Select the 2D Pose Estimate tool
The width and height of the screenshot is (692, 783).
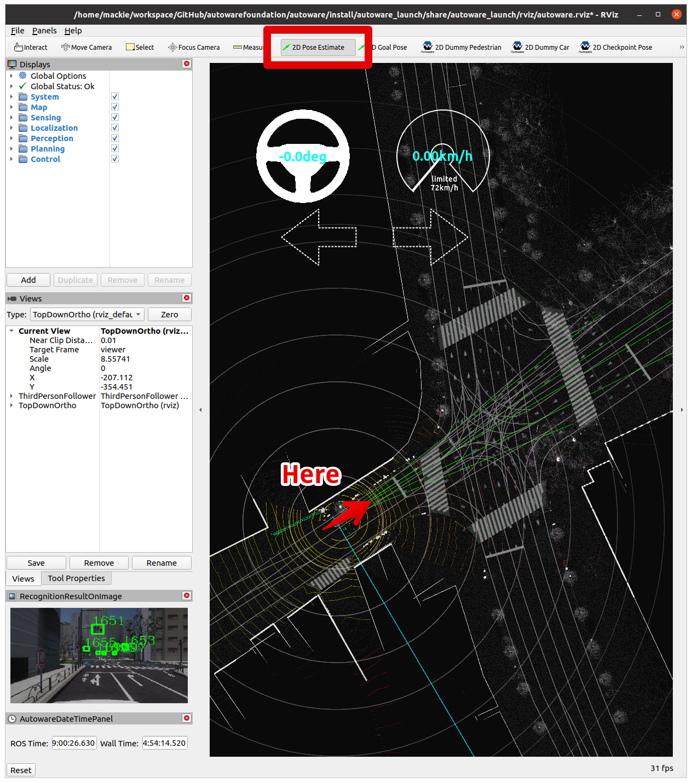(318, 48)
